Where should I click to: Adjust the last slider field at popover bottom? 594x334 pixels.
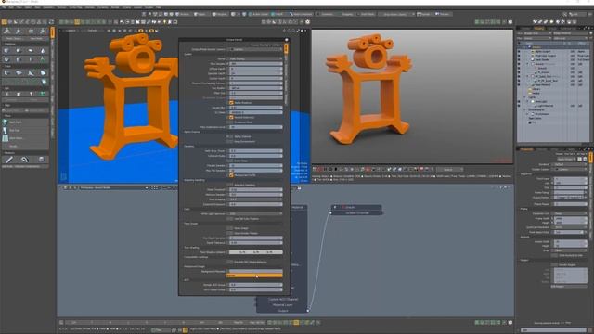(256, 289)
